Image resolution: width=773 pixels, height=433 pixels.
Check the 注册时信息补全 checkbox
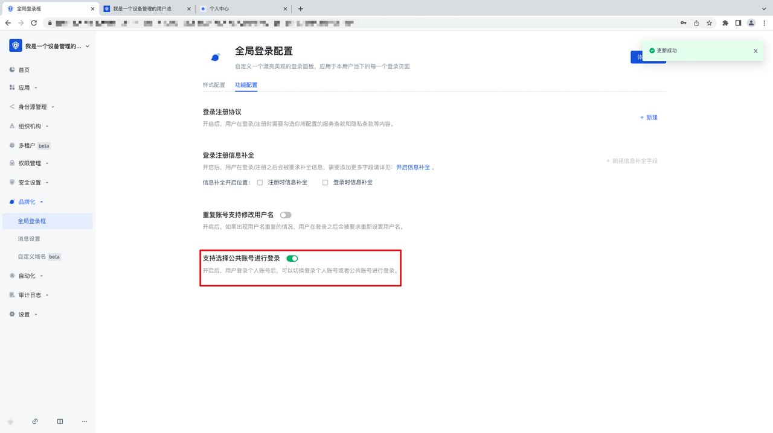click(x=260, y=183)
